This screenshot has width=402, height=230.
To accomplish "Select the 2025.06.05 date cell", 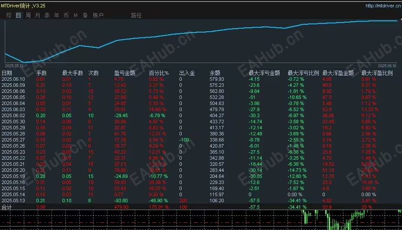I will click(13, 97).
